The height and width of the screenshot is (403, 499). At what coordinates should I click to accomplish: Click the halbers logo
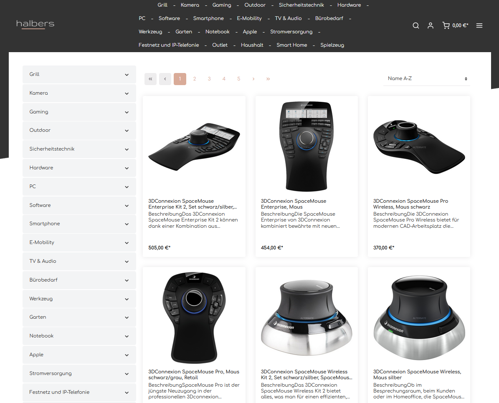(x=35, y=24)
